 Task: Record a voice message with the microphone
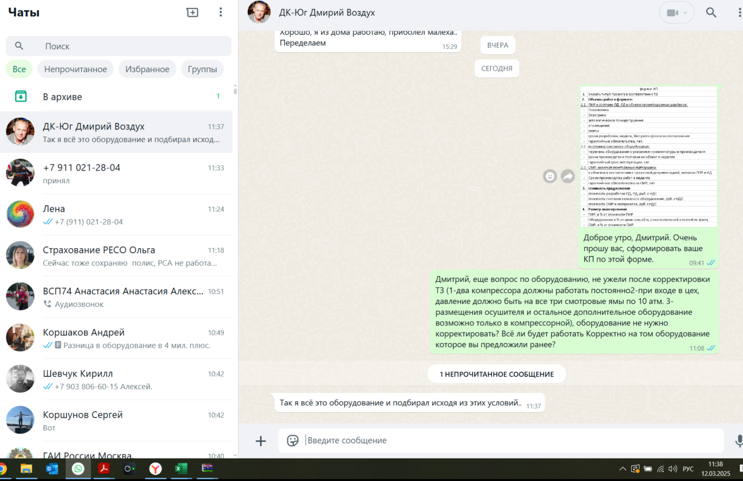tap(739, 441)
